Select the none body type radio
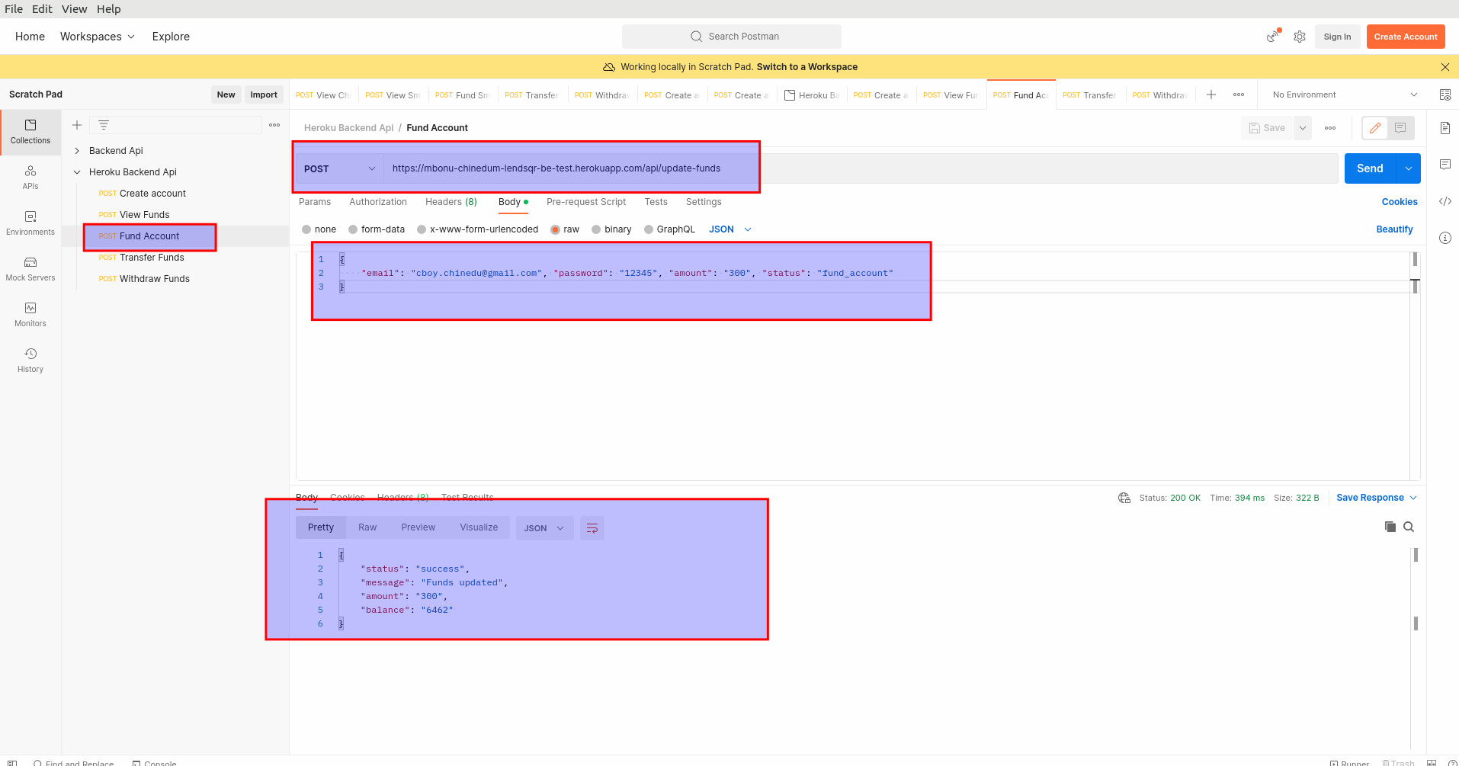Image resolution: width=1459 pixels, height=766 pixels. 306,229
